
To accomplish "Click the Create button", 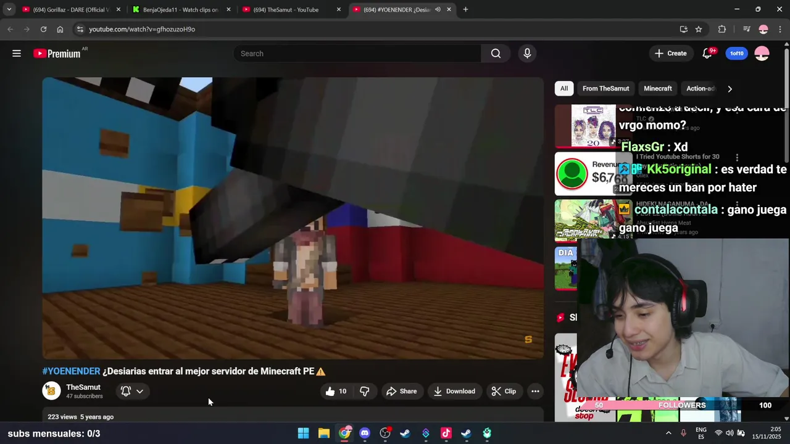I will pos(671,54).
